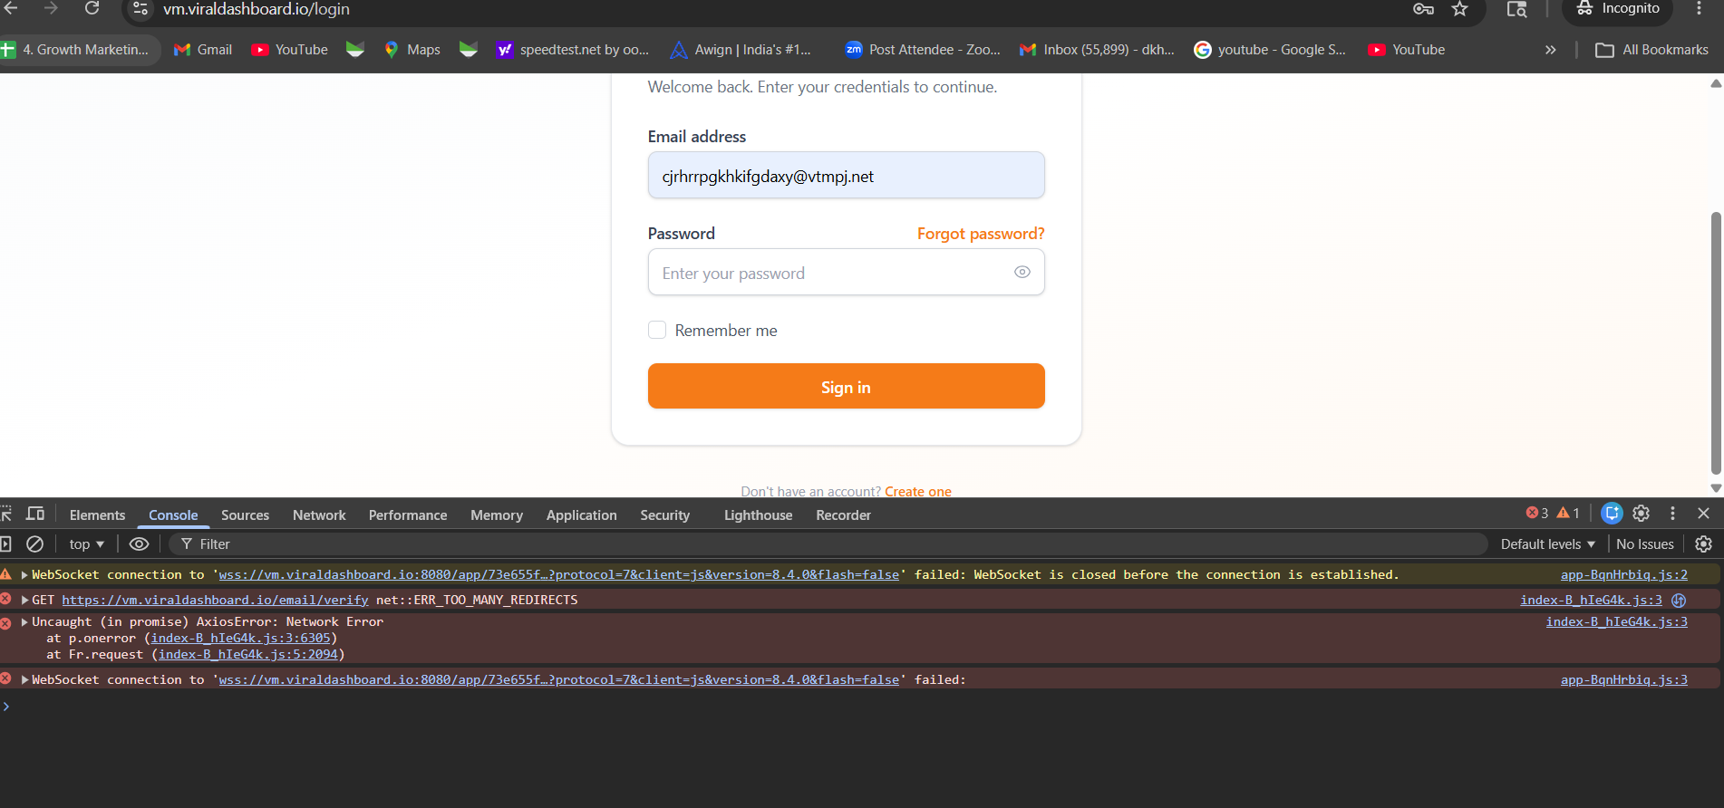The image size is (1724, 808).
Task: Open DevTools settings gear in the tab bar
Action: [1642, 514]
